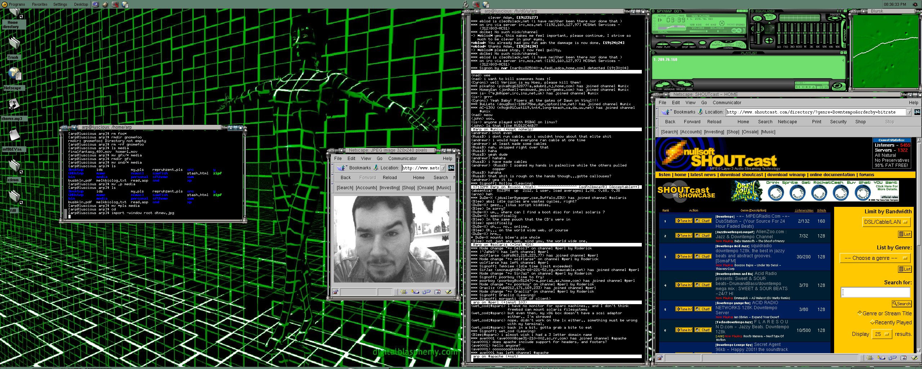
Task: Select the Genre or Stream Title radio option
Action: [860, 313]
